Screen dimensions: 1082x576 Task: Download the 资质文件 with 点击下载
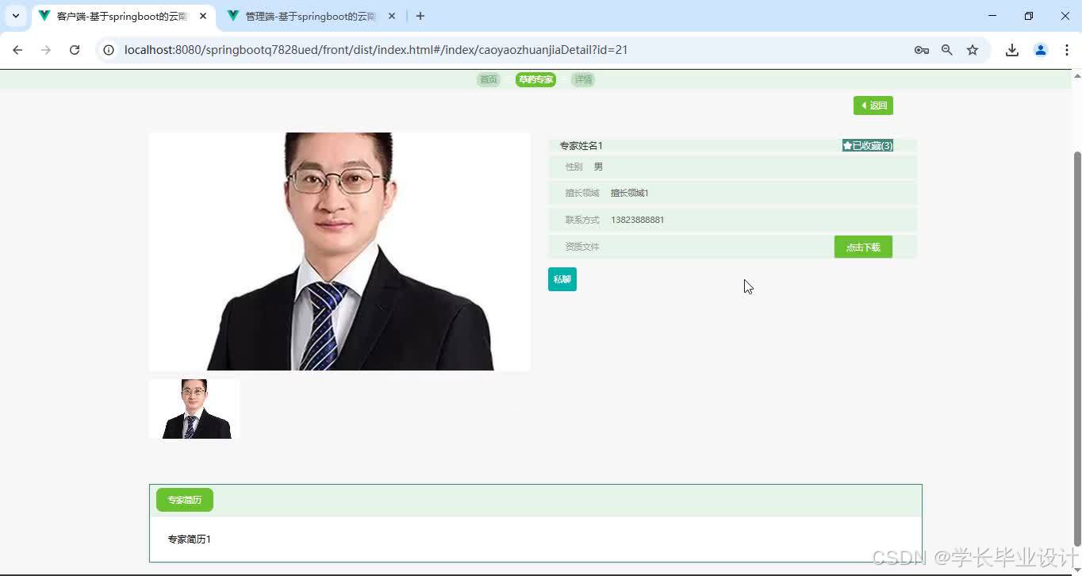[x=863, y=247]
